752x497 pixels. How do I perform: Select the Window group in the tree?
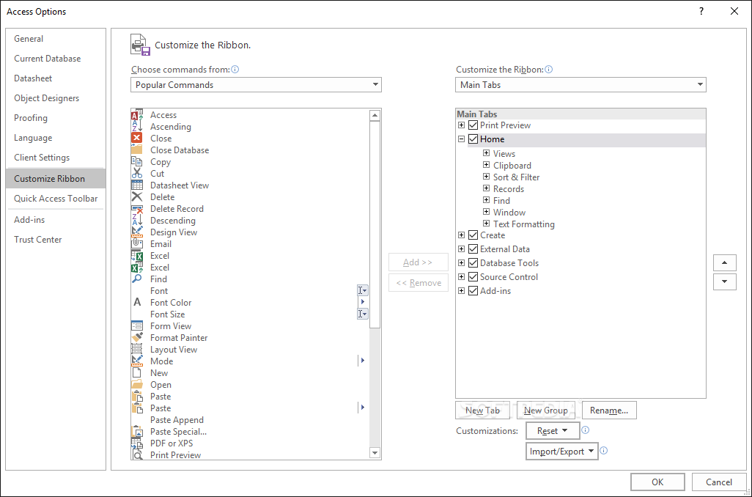point(509,213)
